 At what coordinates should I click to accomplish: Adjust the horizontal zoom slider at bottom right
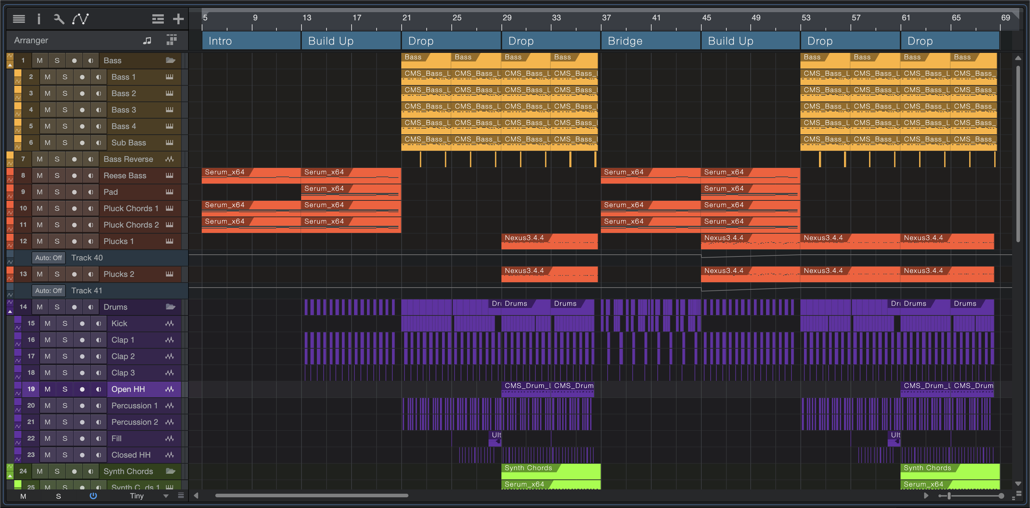click(x=949, y=495)
